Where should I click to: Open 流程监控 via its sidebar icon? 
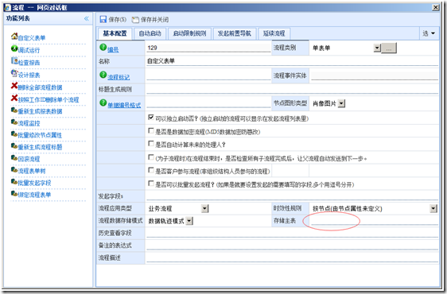[x=14, y=122]
